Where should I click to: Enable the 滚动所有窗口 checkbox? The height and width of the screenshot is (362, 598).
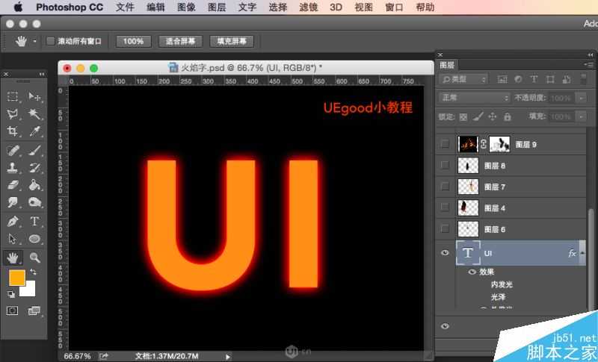[x=51, y=41]
